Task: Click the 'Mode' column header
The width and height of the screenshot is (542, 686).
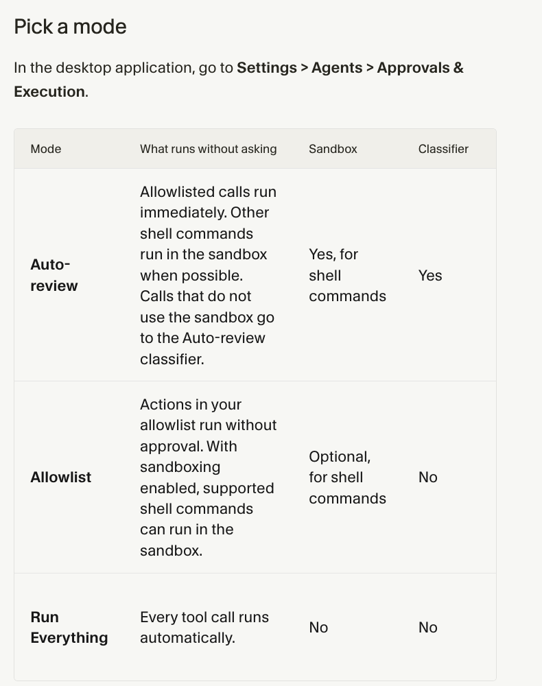Action: tap(46, 149)
